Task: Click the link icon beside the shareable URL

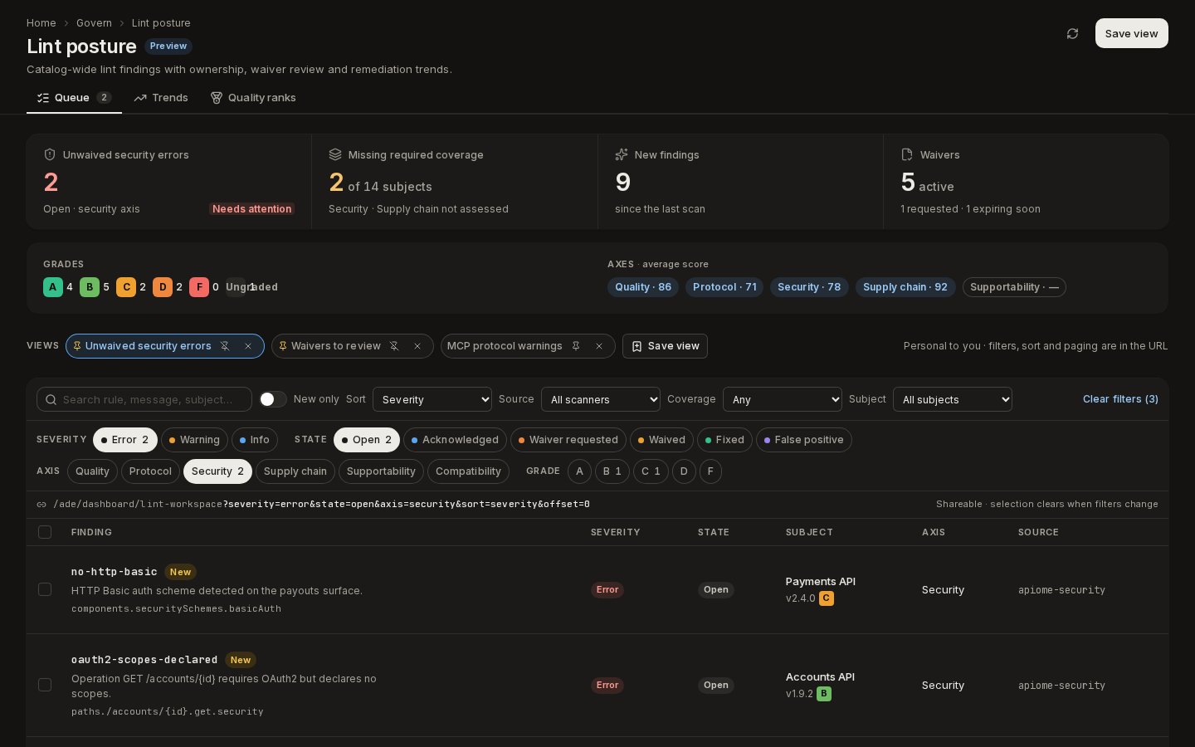Action: pyautogui.click(x=41, y=505)
